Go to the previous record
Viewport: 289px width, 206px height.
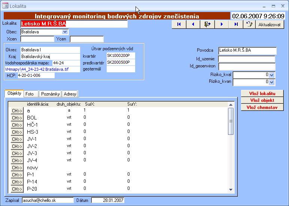coord(193,24)
